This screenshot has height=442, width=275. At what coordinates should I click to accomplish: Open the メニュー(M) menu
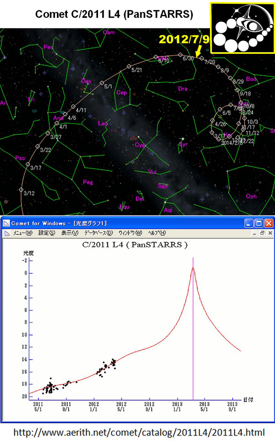(22, 233)
